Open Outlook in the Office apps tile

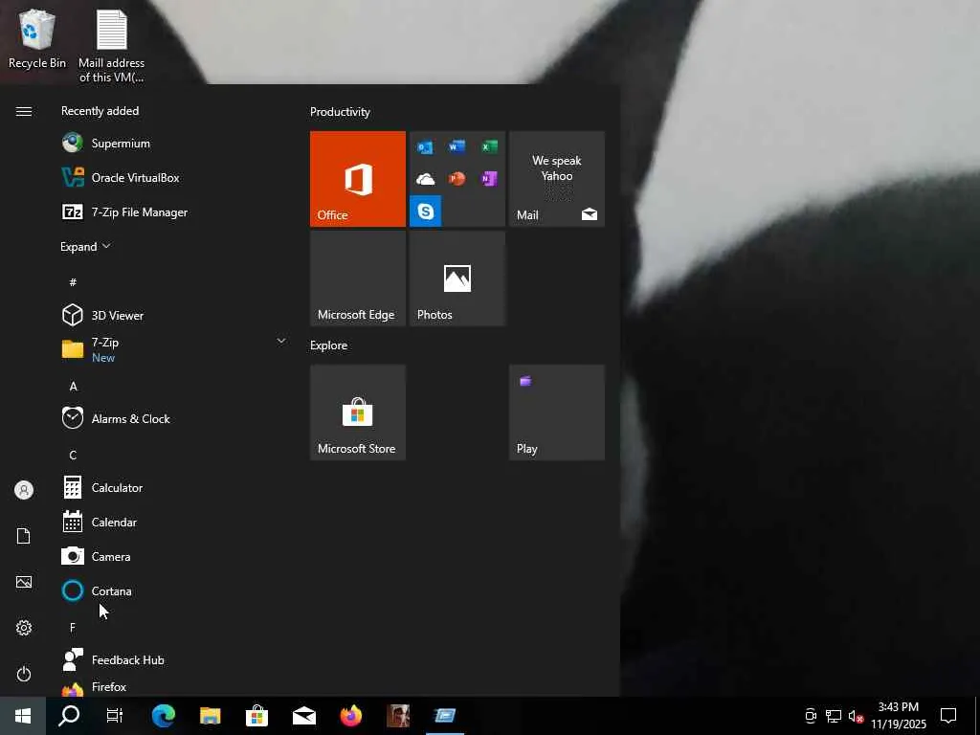[425, 146]
